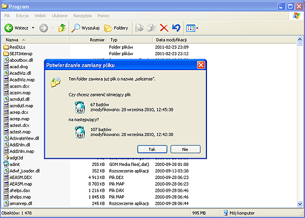This screenshot has height=218, width=305.
Task: Sort by Nazwa column header
Action: click(36, 40)
